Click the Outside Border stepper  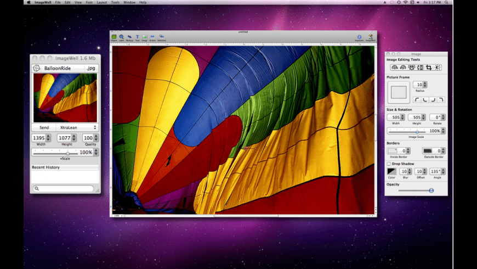443,151
